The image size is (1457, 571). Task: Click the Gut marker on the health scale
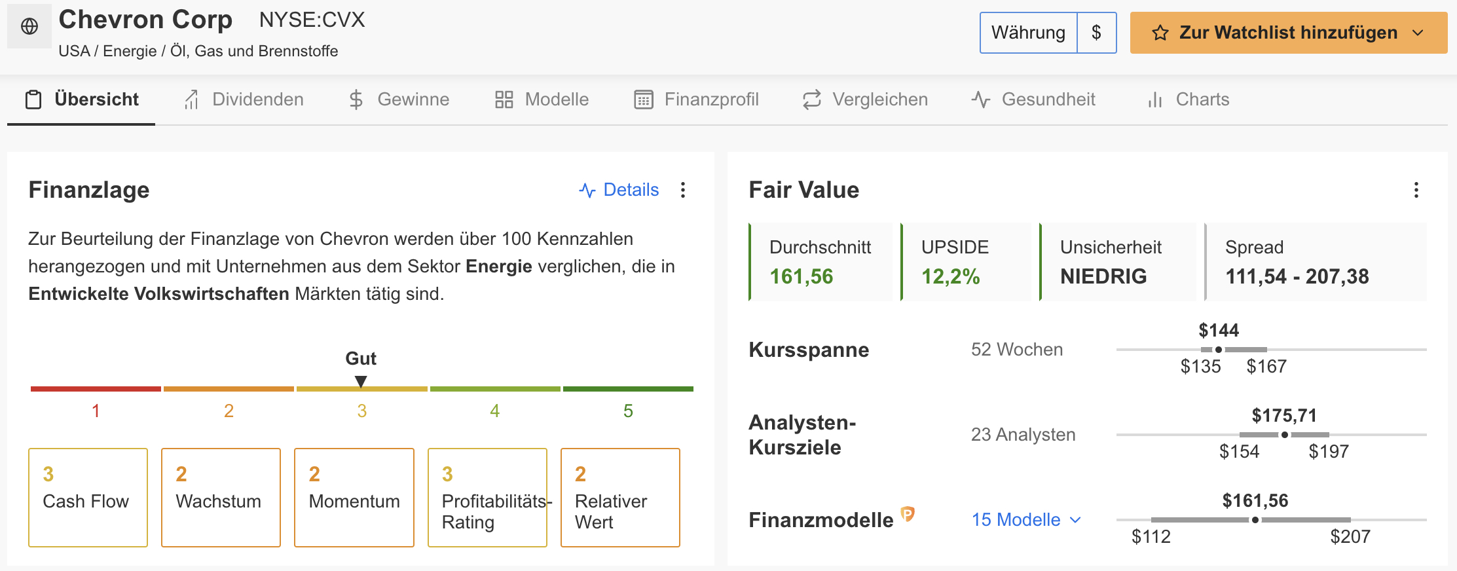(361, 381)
